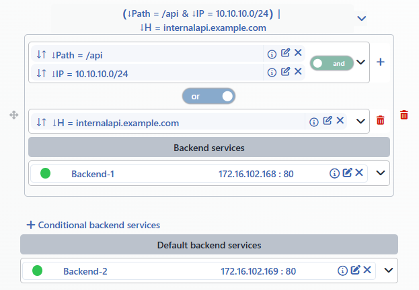Add Conditional backend services
The image size is (419, 290).
(93, 225)
